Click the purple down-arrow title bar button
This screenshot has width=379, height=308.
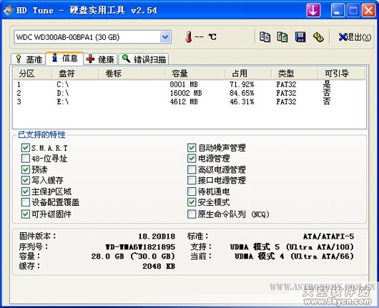click(313, 11)
